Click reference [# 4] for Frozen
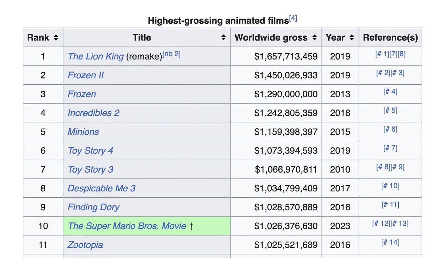The height and width of the screenshot is (258, 447). pyautogui.click(x=390, y=92)
